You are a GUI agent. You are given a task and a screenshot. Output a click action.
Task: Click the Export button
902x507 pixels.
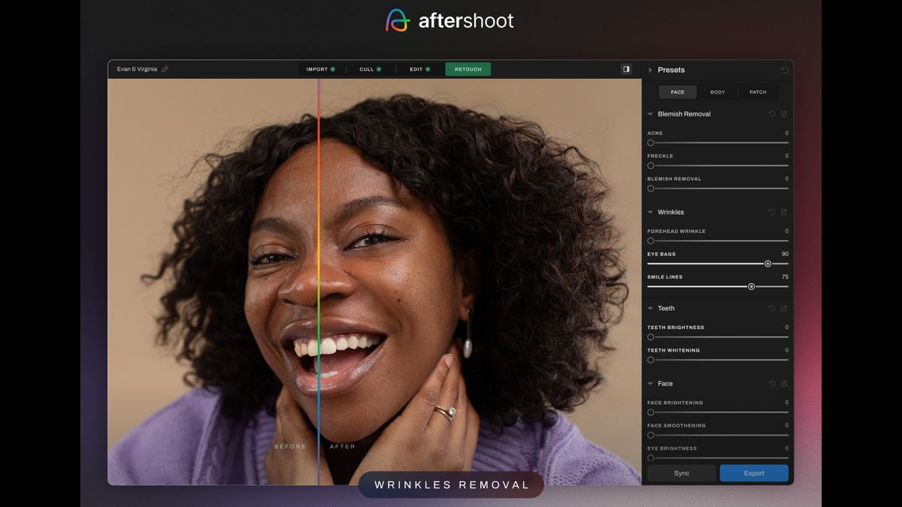(754, 473)
